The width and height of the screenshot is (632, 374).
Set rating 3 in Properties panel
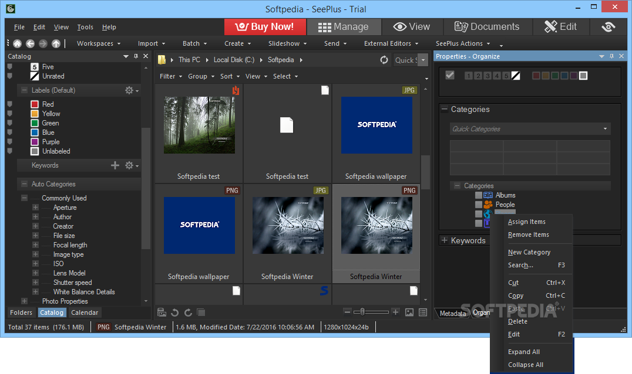point(488,76)
